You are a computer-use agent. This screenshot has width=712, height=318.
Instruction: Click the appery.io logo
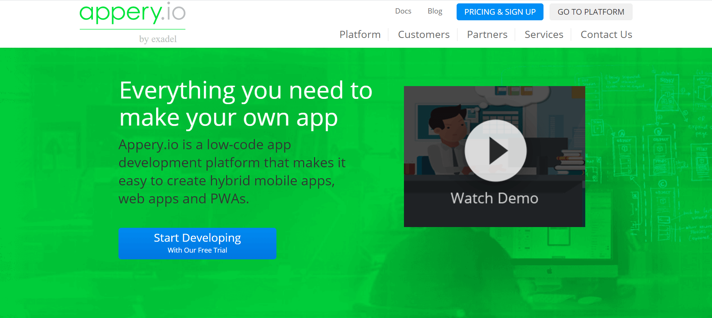tap(132, 13)
